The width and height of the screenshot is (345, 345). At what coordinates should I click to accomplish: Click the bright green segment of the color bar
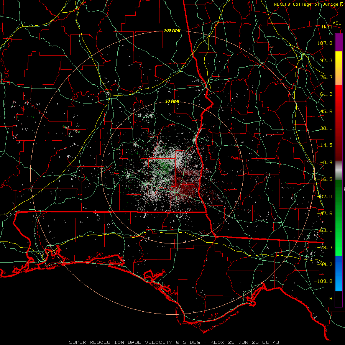click(x=338, y=218)
